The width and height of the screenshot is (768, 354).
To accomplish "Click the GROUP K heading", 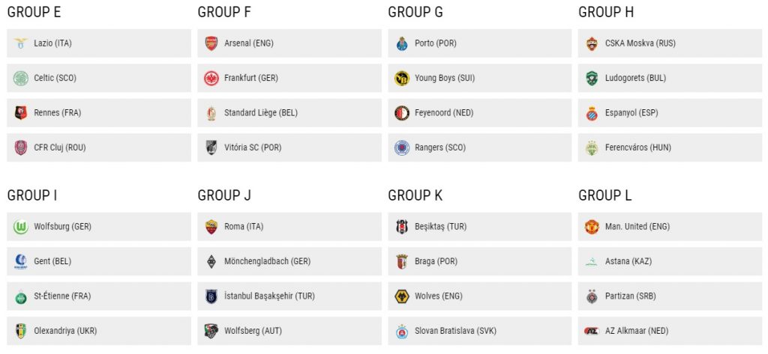I will (x=415, y=195).
